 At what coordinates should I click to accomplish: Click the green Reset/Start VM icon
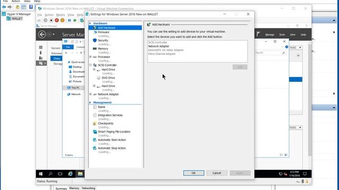[75, 20]
